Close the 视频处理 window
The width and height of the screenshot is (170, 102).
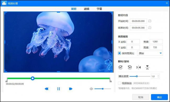click(x=167, y=3)
